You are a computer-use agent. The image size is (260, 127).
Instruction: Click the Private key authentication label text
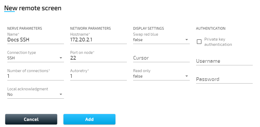click(218, 42)
